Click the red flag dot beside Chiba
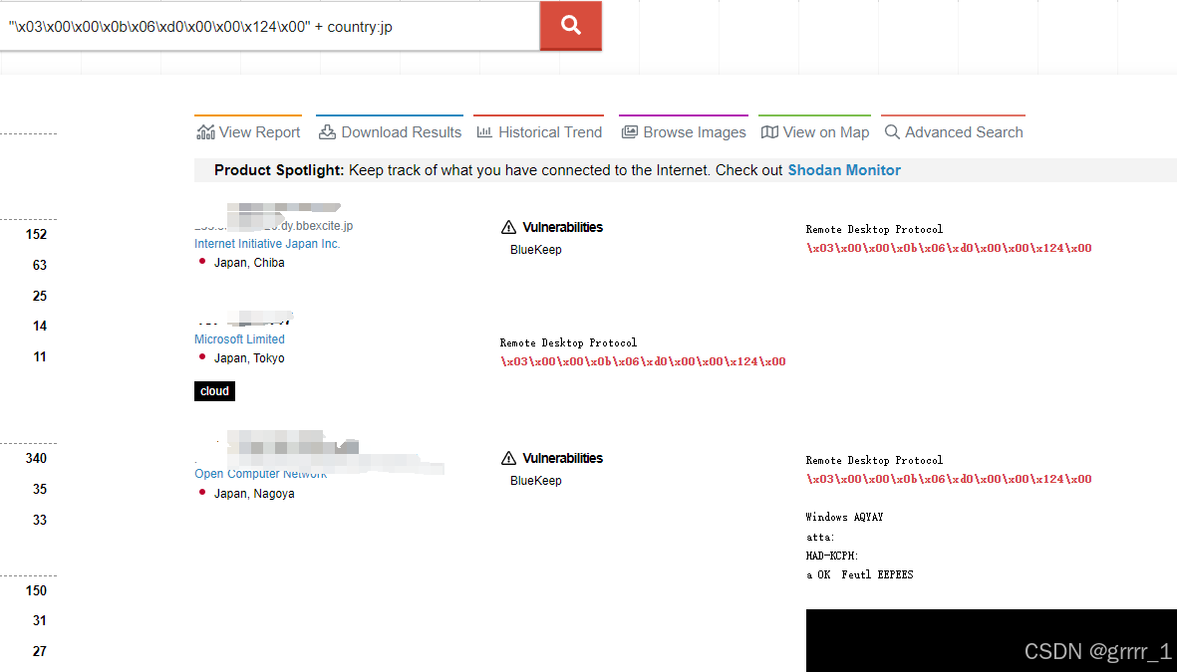The width and height of the screenshot is (1177, 672). tap(202, 261)
